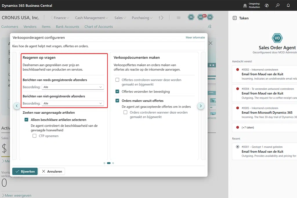
Task: Click the Taken panel list icon
Action: [x=235, y=18]
